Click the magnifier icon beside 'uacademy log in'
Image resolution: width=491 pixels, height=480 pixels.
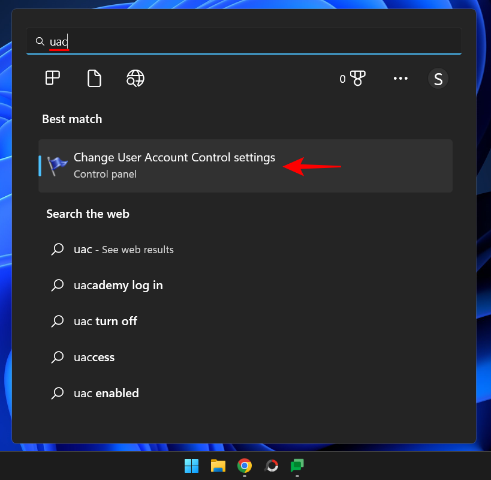[58, 285]
